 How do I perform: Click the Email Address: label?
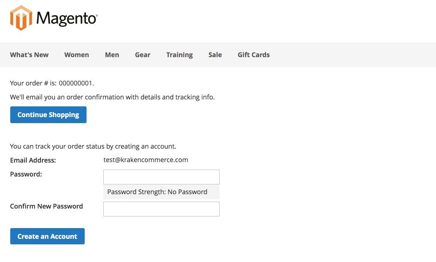click(x=33, y=160)
